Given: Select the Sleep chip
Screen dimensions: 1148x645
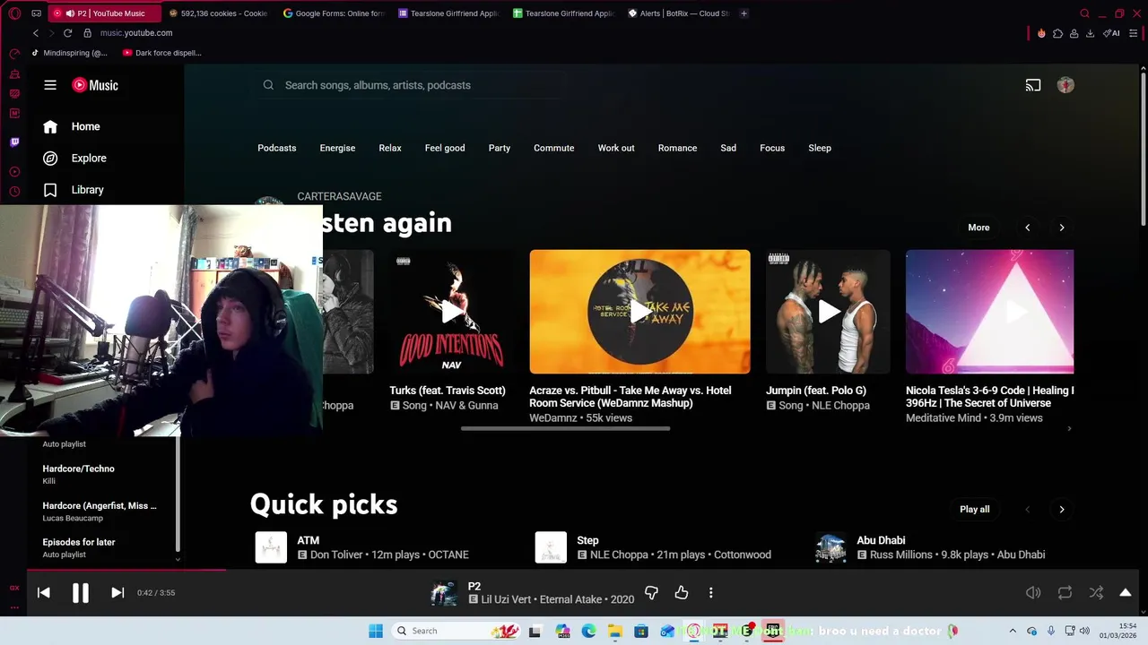Looking at the screenshot, I should click(820, 148).
